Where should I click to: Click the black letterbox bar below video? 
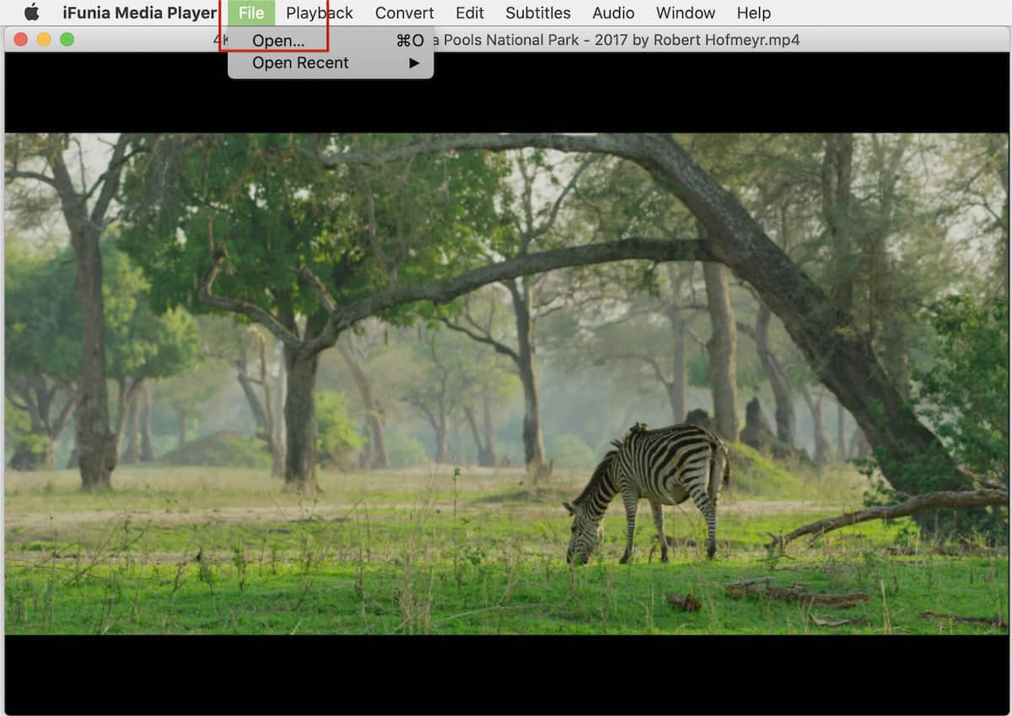click(x=506, y=673)
